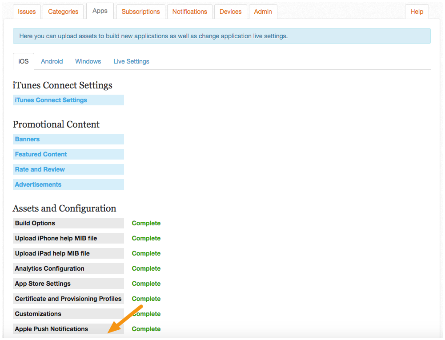Click the Complete status beside App Store Settings
The width and height of the screenshot is (445, 340).
146,284
